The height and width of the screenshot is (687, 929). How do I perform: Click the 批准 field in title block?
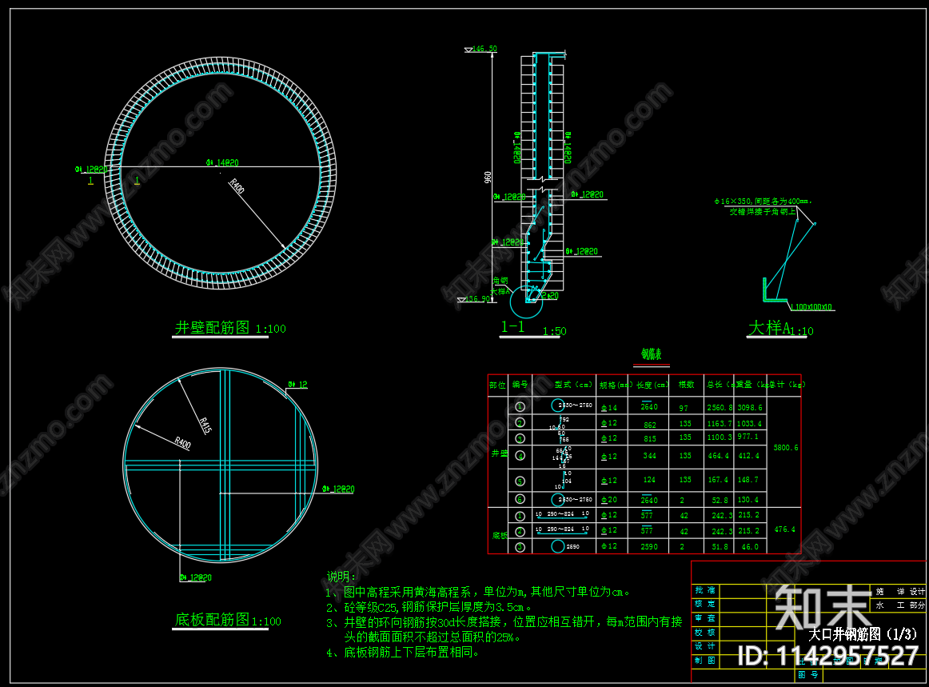pos(705,590)
